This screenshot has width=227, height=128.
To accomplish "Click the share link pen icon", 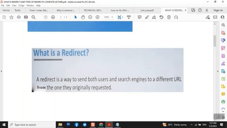I will (x=208, y=17).
